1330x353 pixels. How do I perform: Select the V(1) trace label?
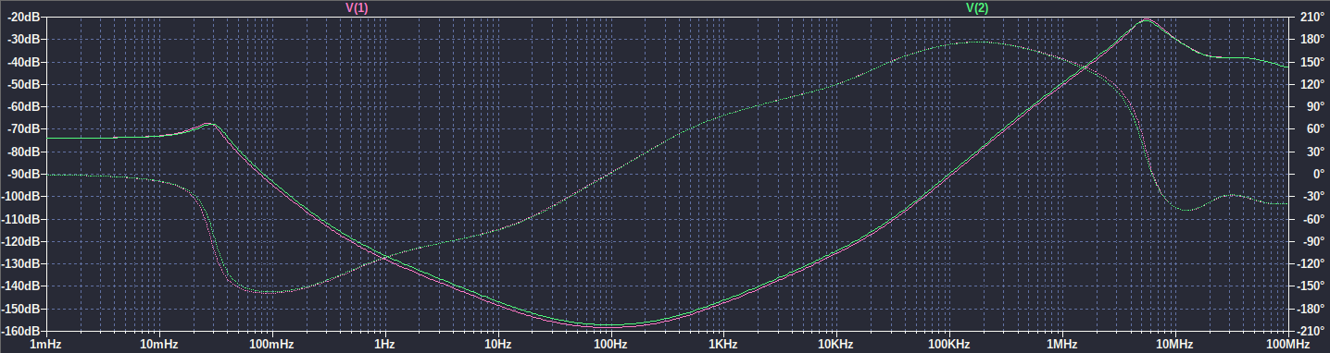click(x=357, y=7)
